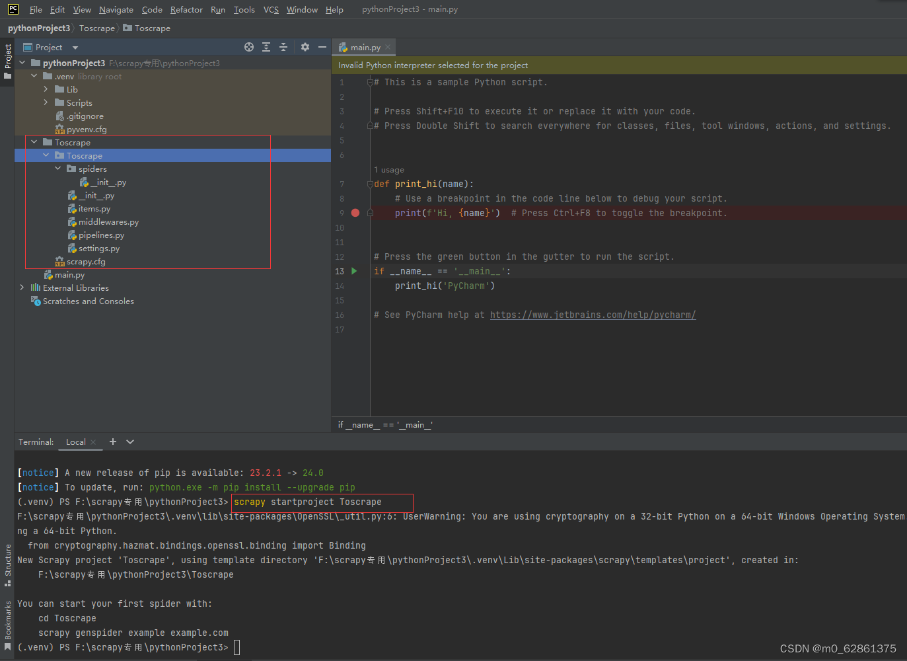Open the Structure side tool window
The height and width of the screenshot is (661, 907).
[7, 565]
